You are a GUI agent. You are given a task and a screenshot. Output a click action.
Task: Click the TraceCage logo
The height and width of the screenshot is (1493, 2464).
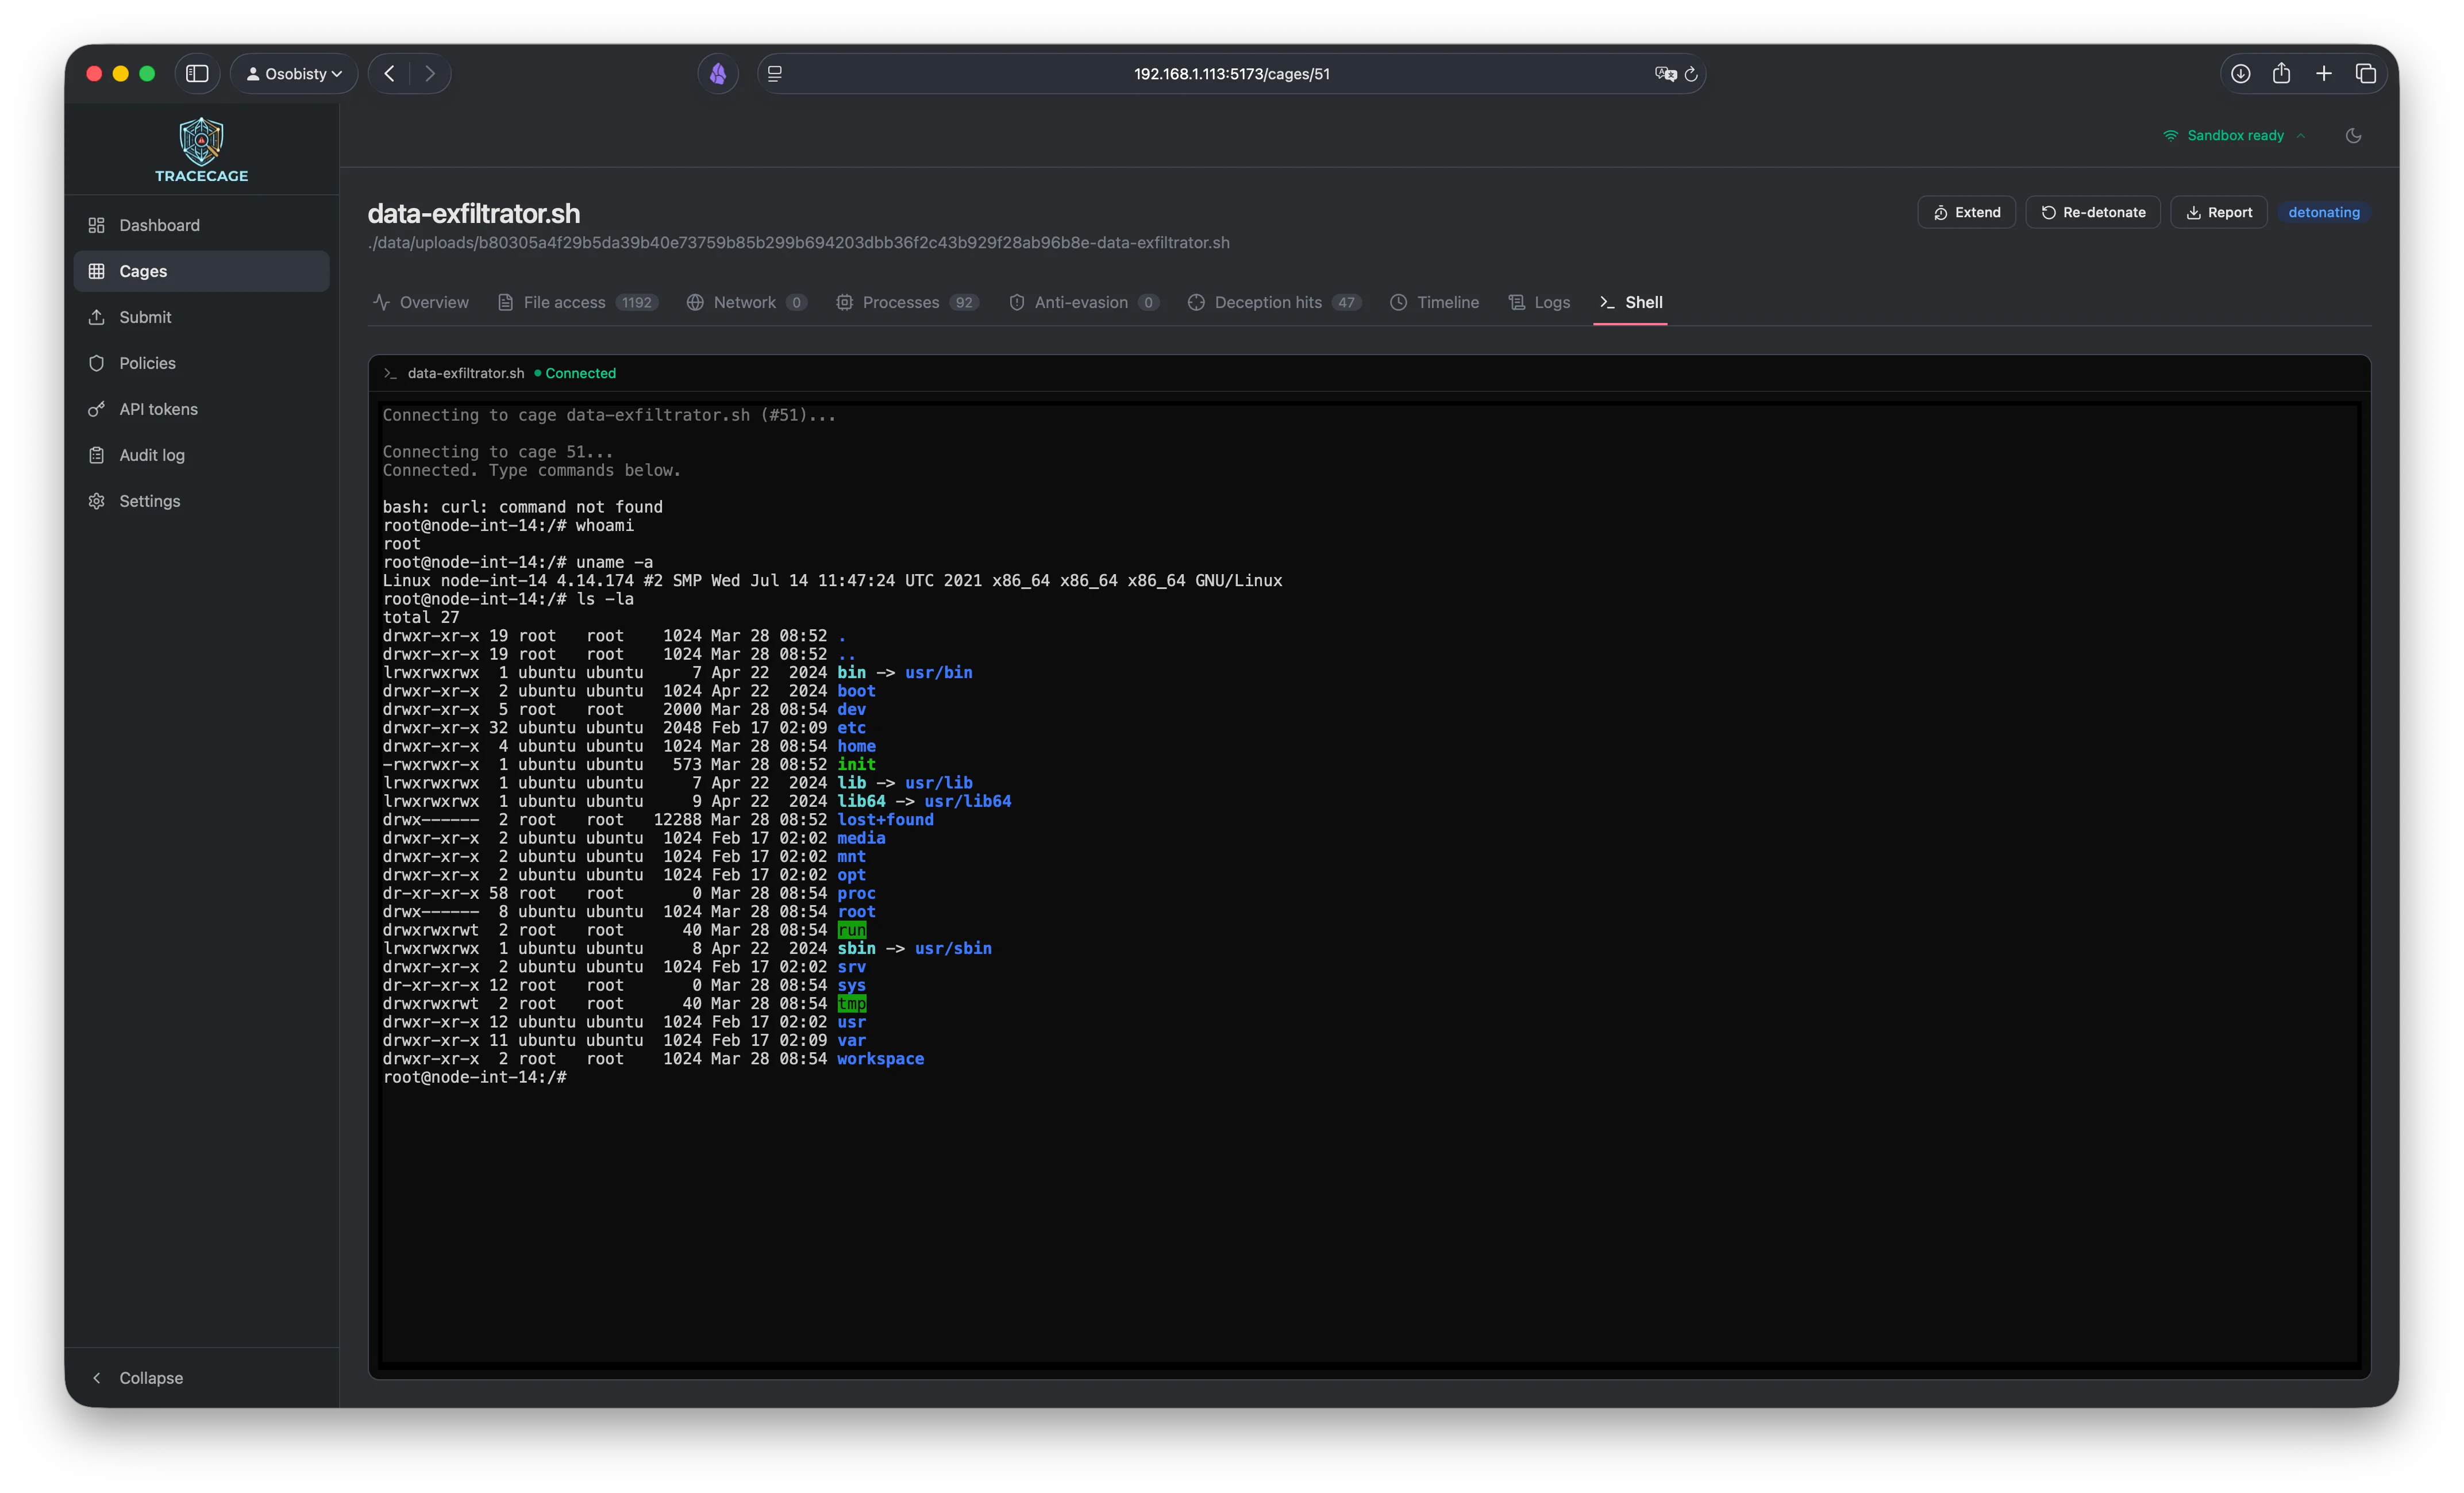pyautogui.click(x=200, y=147)
